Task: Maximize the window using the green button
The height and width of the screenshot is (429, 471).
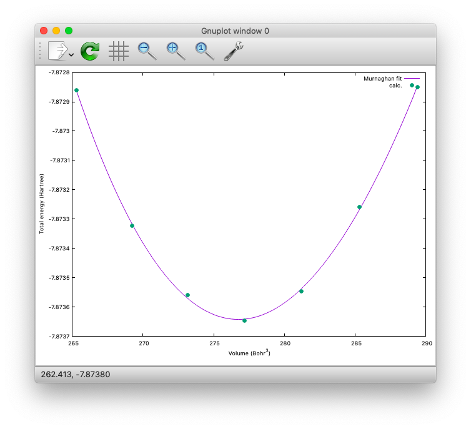Action: tap(69, 31)
